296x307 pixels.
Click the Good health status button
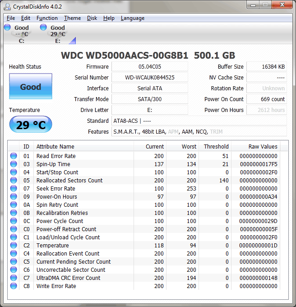31,86
